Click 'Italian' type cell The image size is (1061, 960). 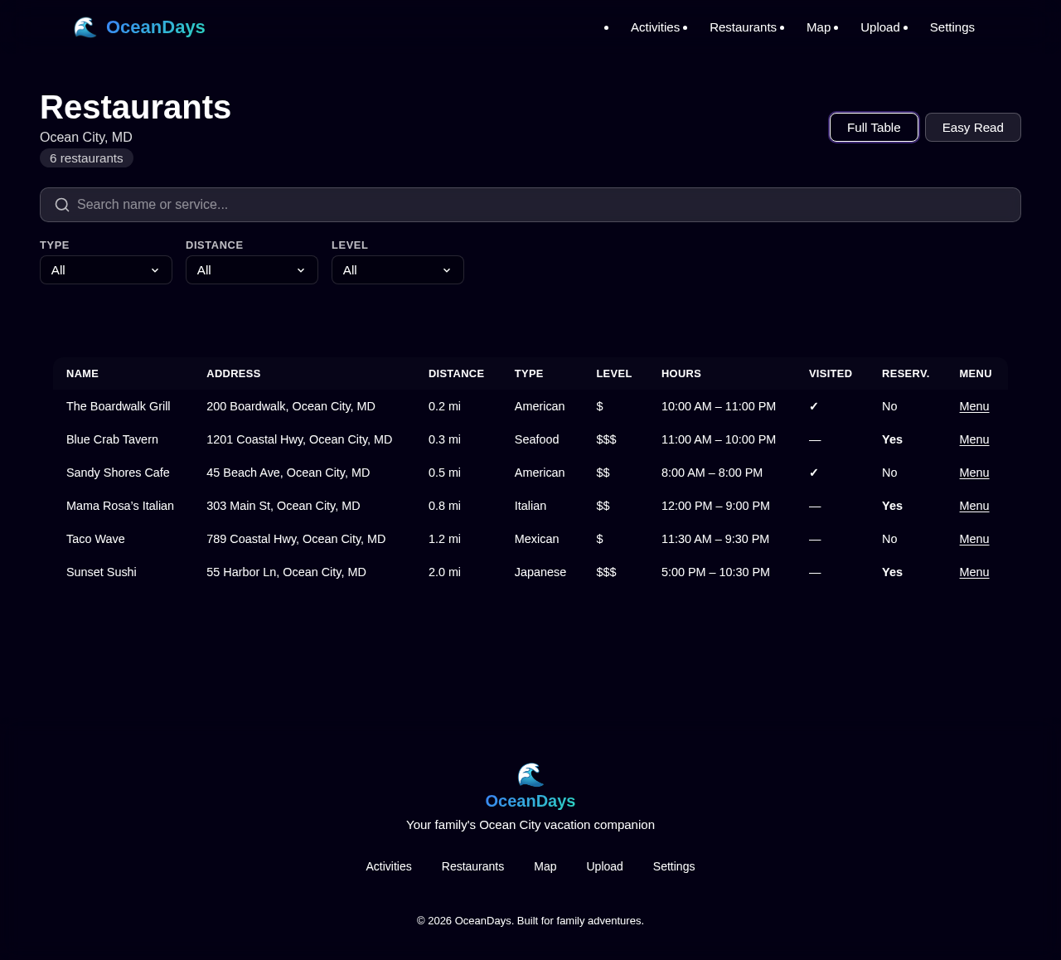[530, 506]
